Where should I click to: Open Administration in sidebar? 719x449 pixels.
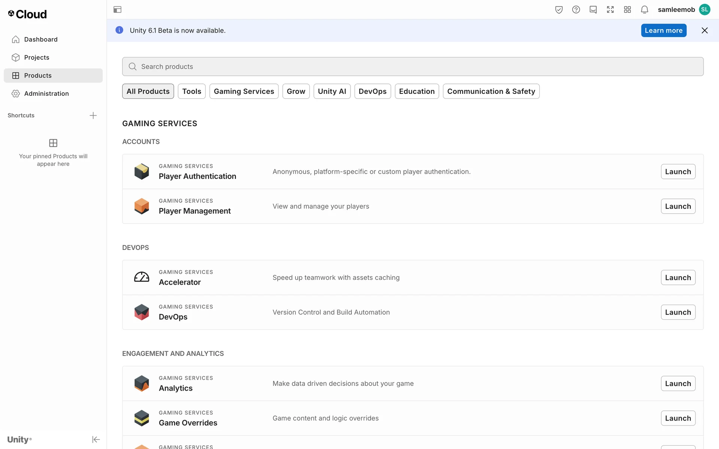click(46, 94)
